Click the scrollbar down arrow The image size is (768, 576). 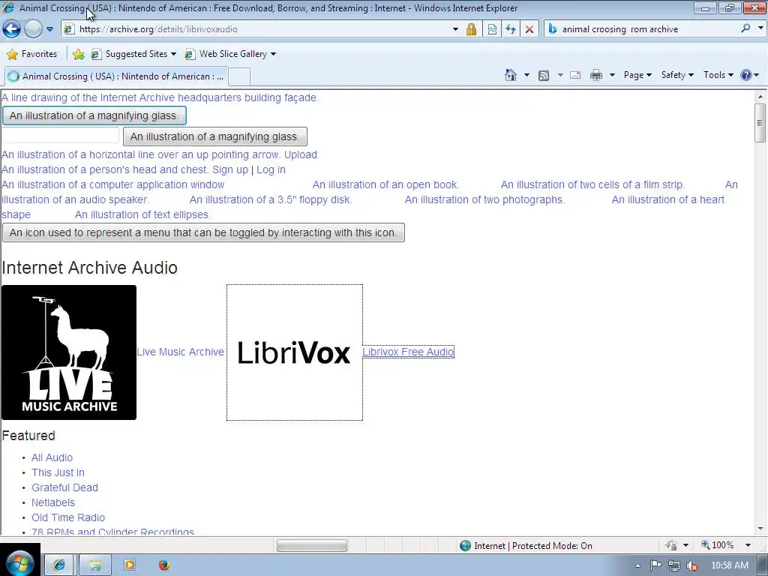760,529
